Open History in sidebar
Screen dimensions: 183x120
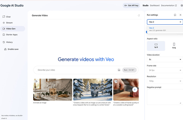[x=13, y=42]
